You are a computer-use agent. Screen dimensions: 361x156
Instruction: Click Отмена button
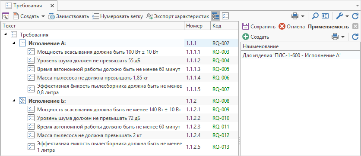[292, 26]
